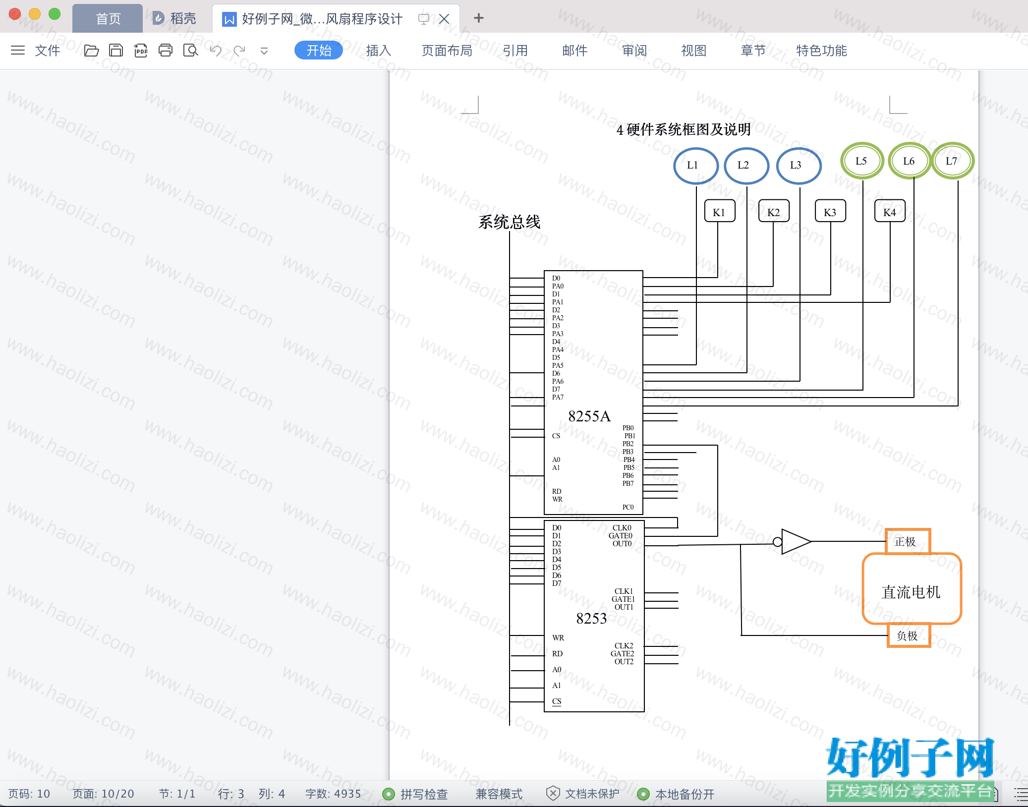Click the 负极 terminal box
This screenshot has height=807, width=1028.
908,635
